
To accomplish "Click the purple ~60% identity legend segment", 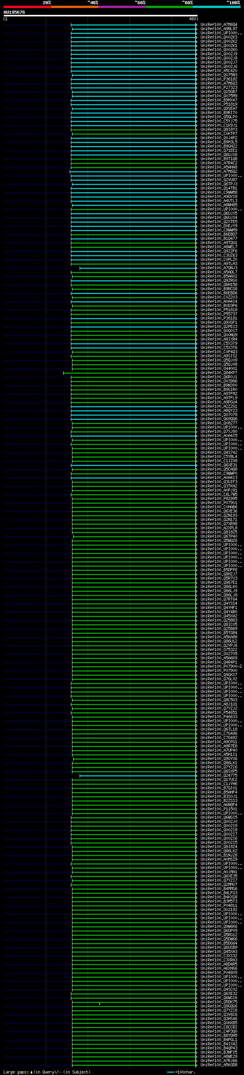I will (x=122, y=7).
